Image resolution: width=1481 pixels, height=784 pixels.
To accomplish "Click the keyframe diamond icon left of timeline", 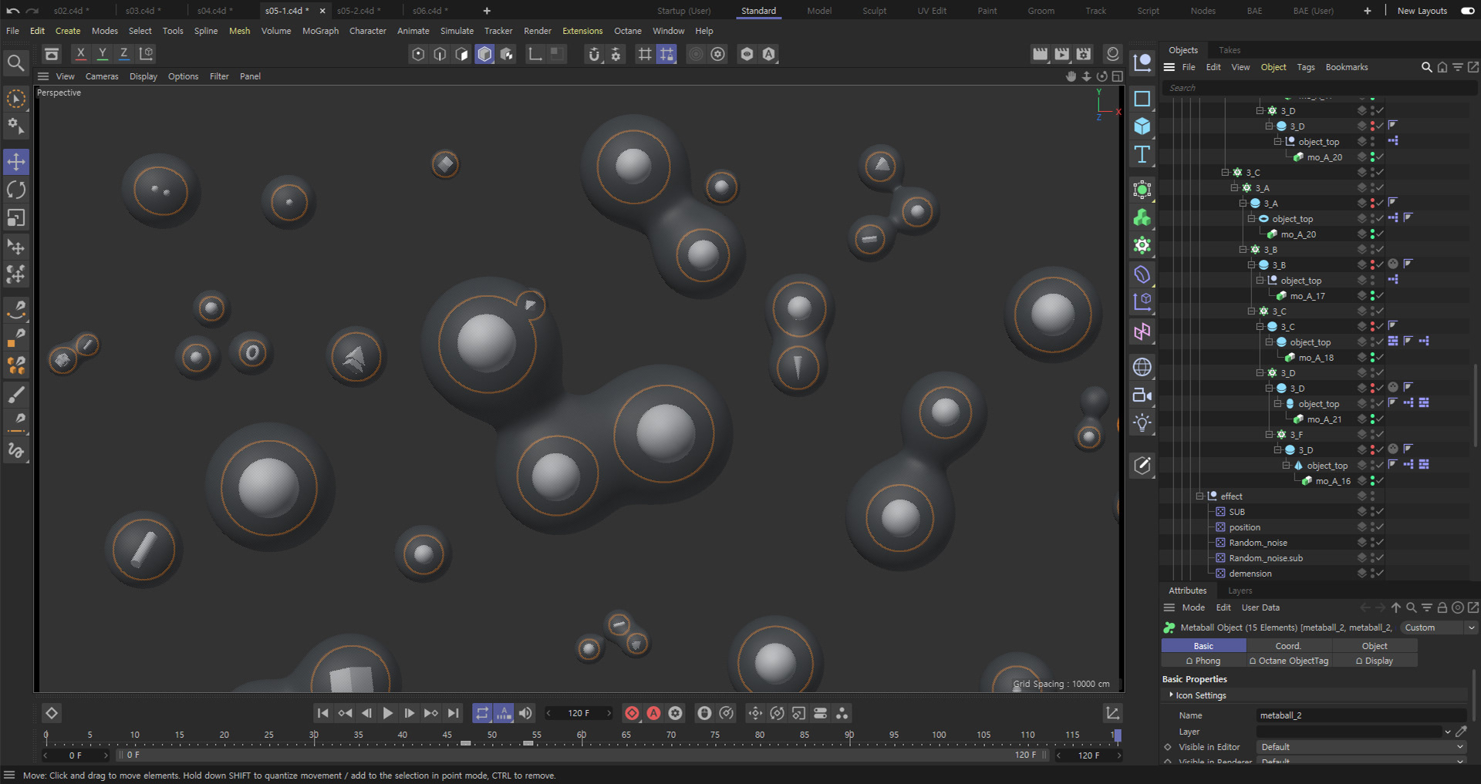I will (x=52, y=713).
